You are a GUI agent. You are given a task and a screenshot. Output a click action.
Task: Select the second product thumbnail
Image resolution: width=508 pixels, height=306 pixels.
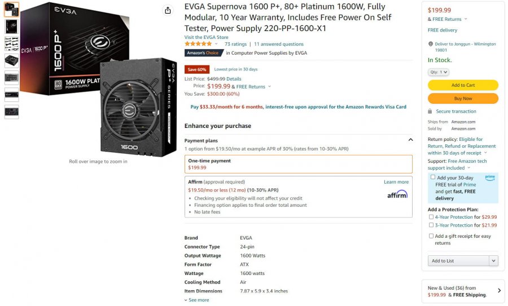tap(11, 26)
